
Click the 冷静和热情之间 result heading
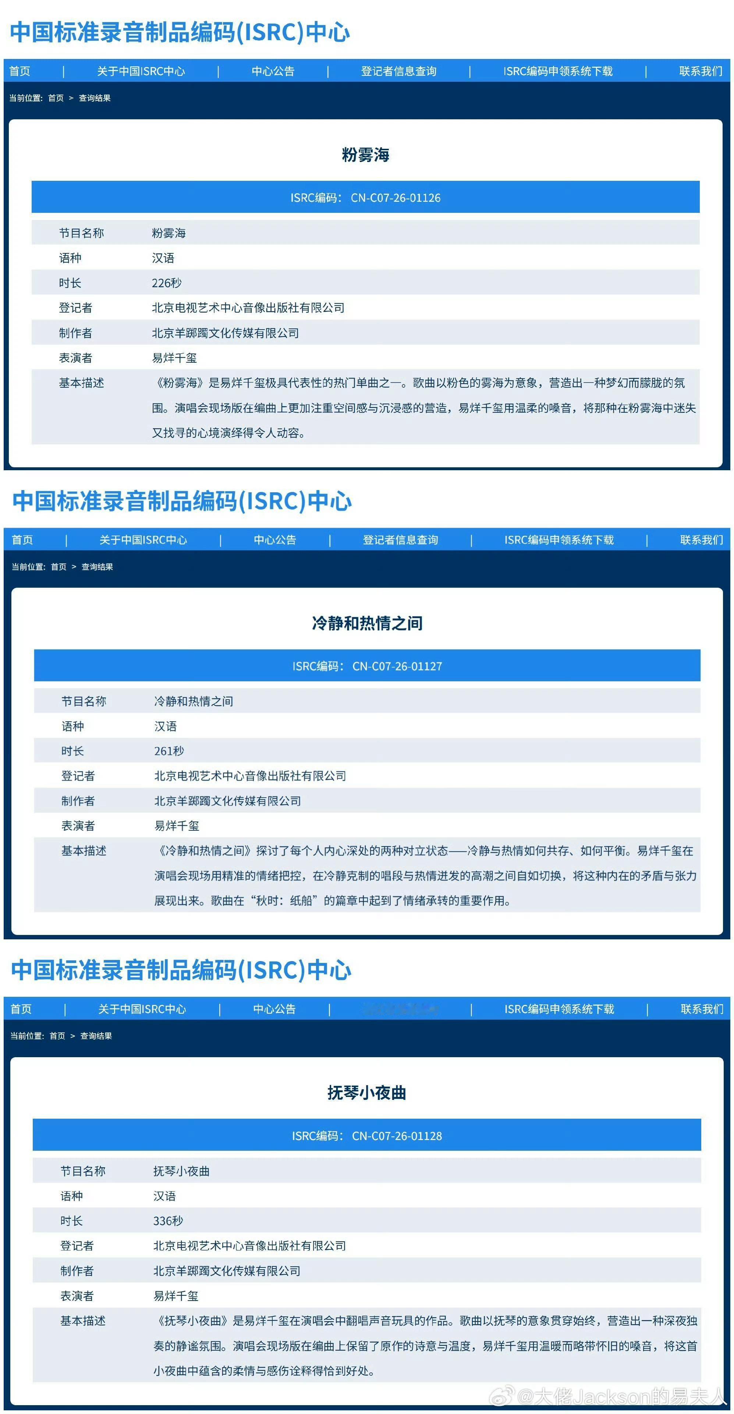(367, 623)
